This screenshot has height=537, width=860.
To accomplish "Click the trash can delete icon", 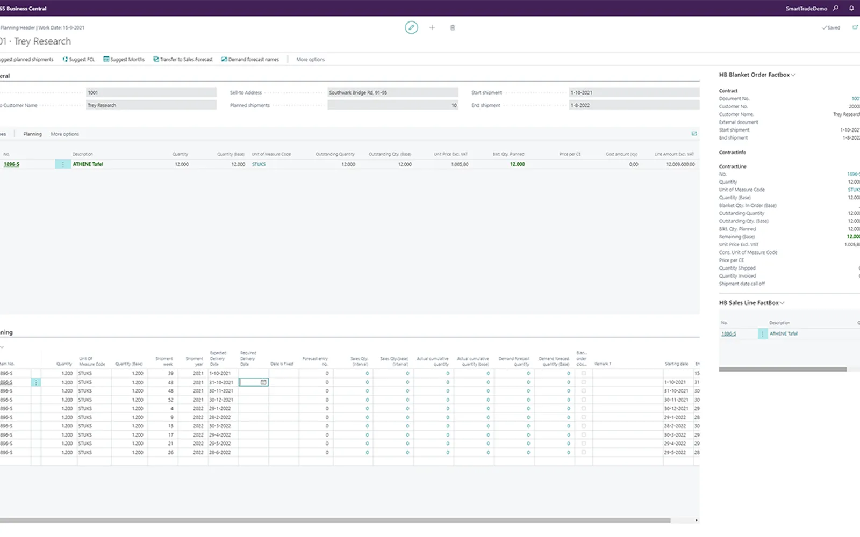I will pos(453,27).
